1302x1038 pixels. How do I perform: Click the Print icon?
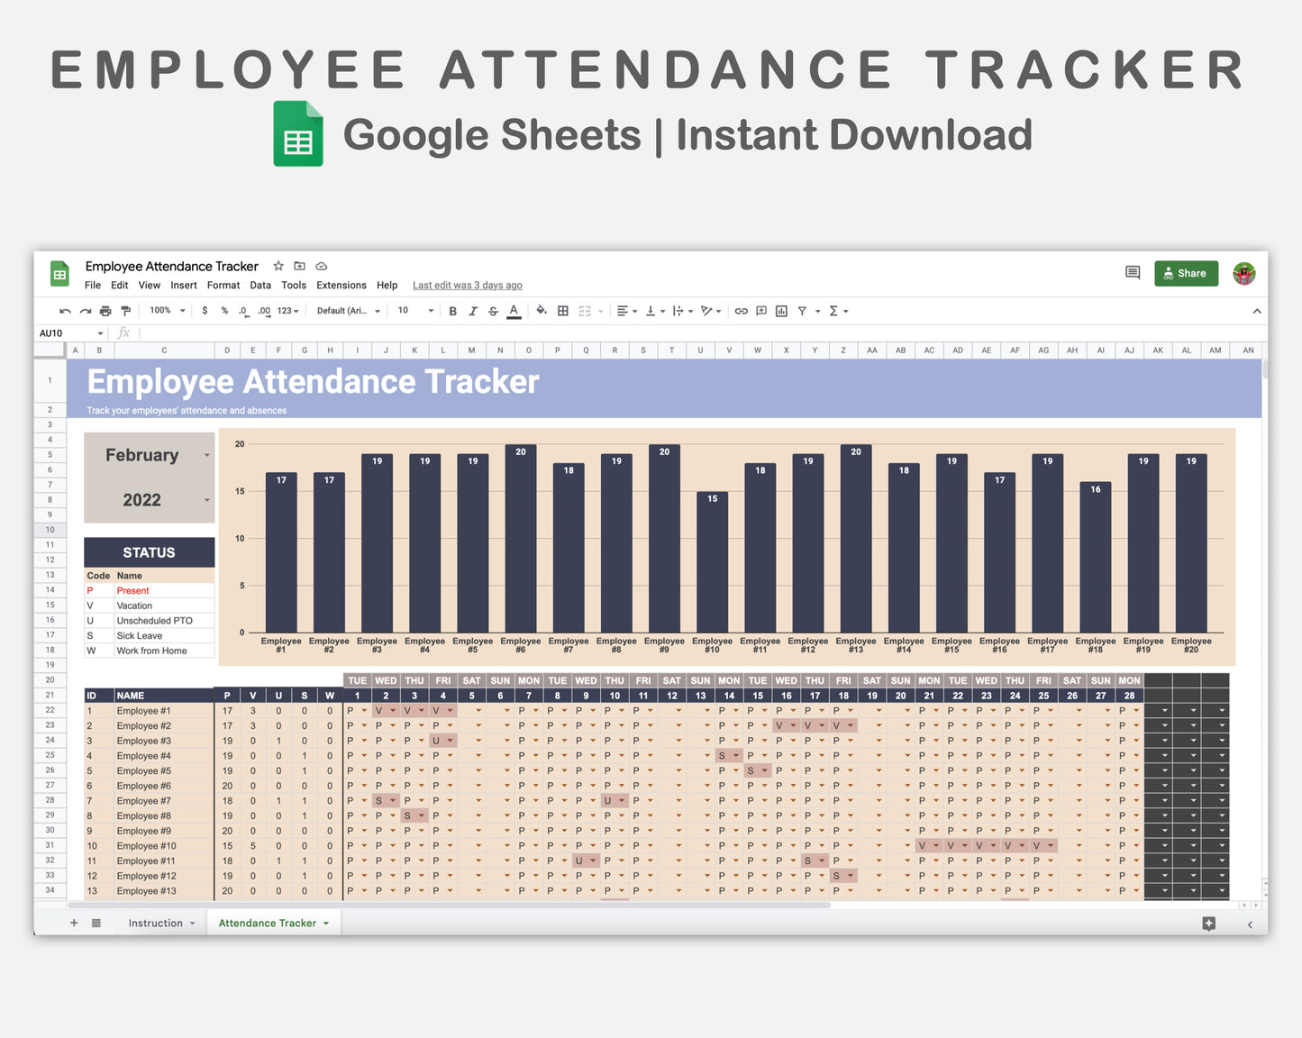point(105,310)
